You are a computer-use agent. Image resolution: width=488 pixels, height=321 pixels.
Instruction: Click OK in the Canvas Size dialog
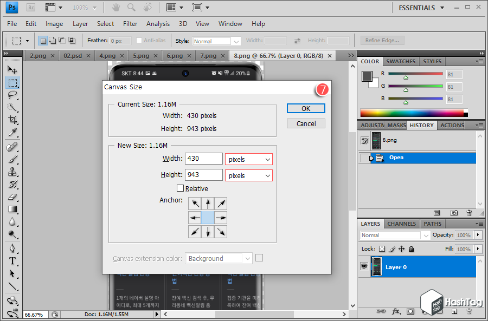click(305, 108)
